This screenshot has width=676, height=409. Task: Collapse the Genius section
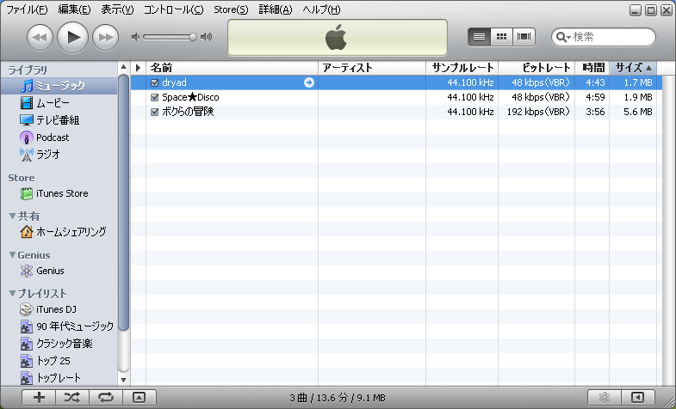[x=12, y=255]
